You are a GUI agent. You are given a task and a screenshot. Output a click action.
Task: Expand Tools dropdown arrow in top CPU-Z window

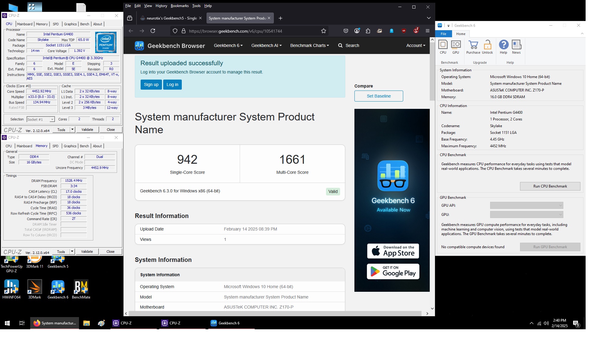[72, 130]
